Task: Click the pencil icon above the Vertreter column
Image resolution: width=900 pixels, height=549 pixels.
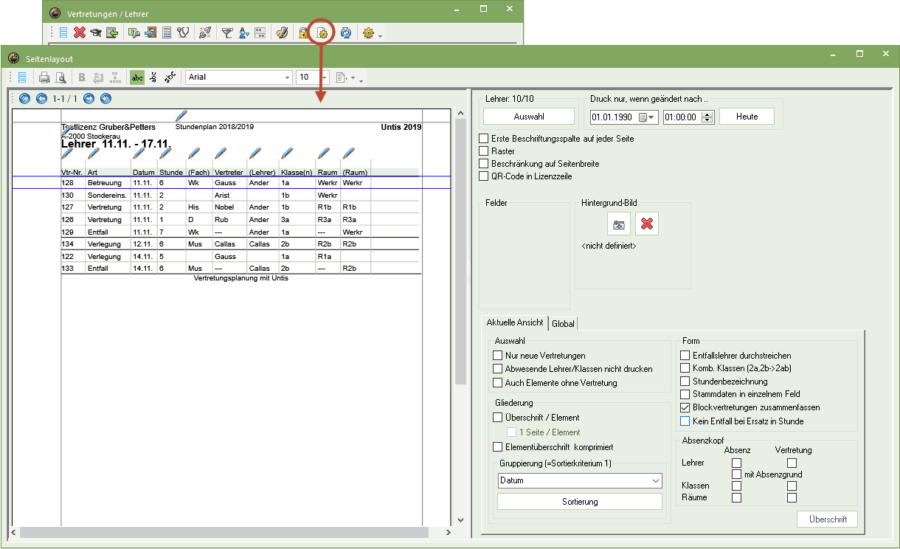Action: (220, 154)
